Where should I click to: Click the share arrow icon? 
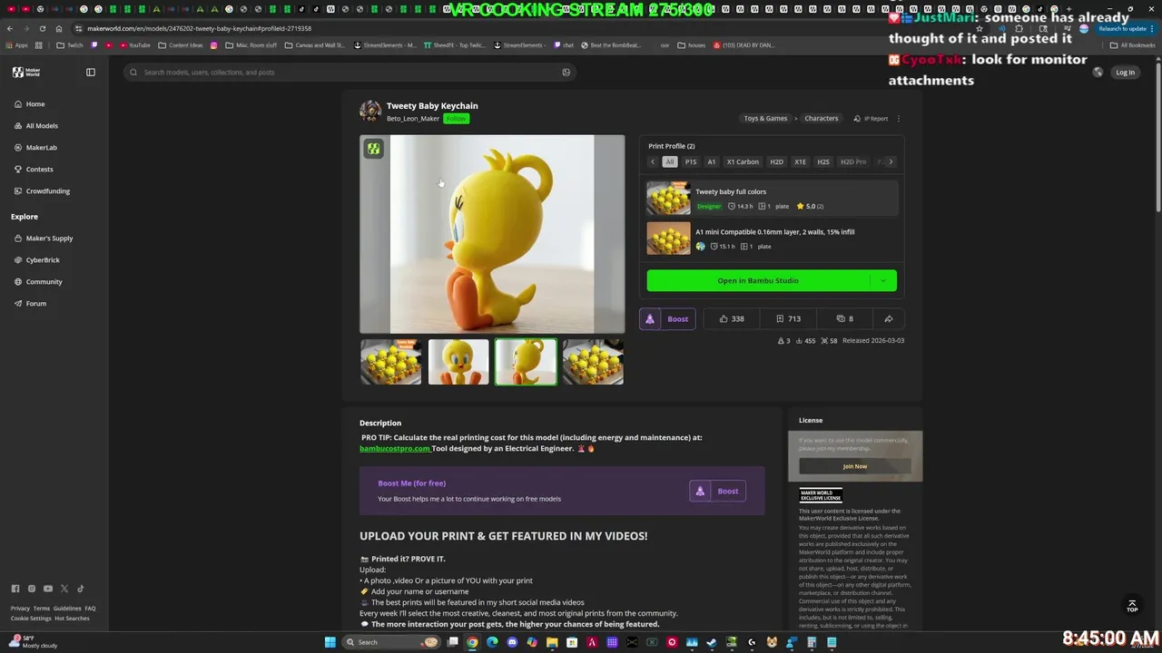point(889,318)
